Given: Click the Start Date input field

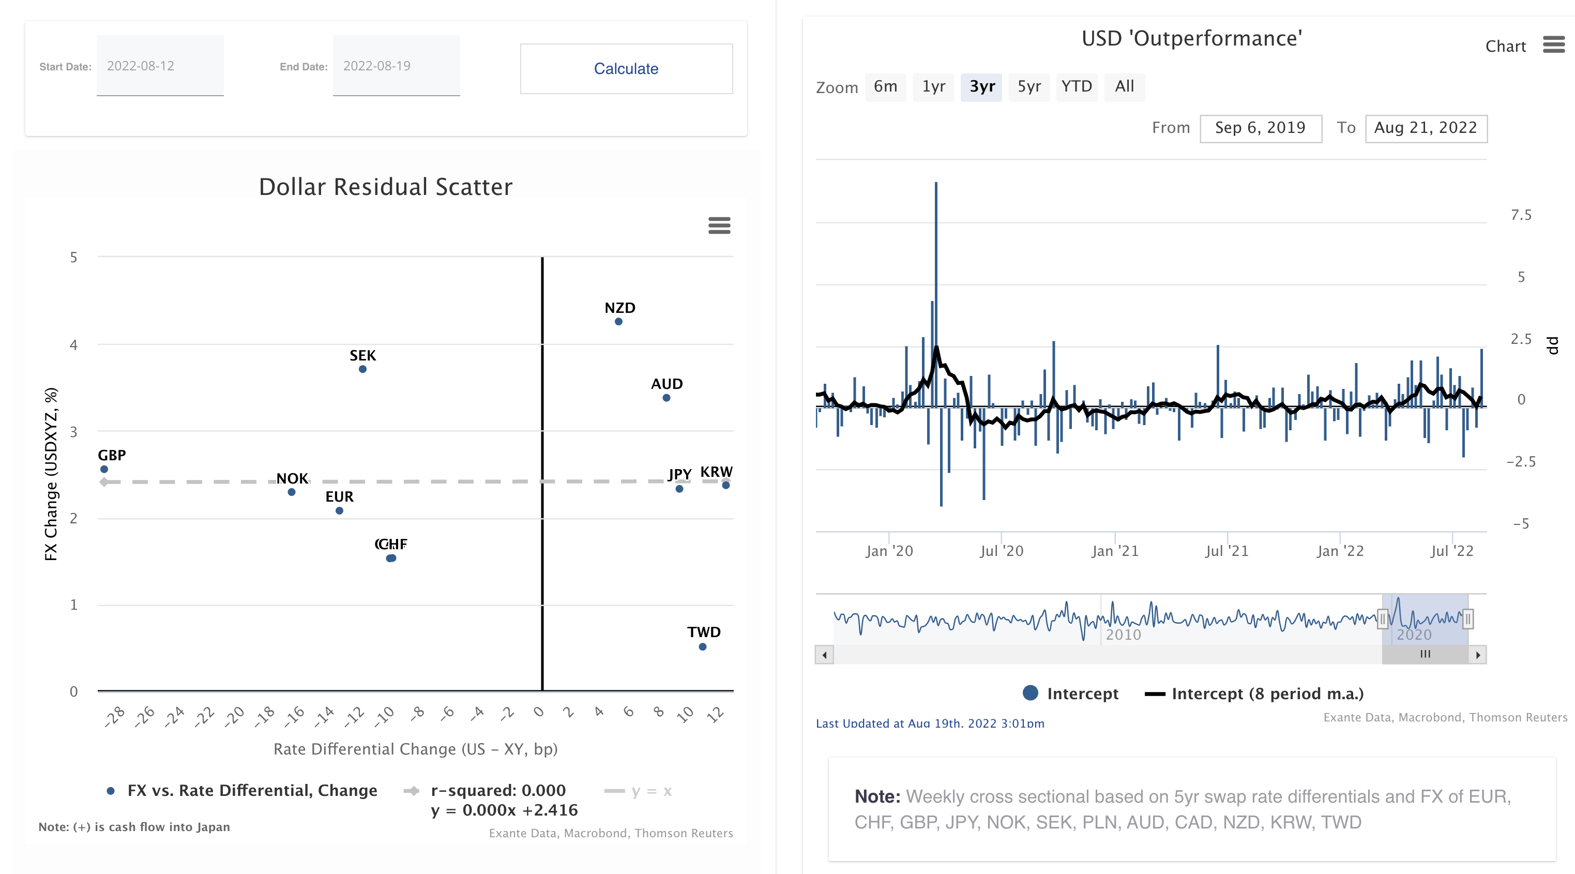Looking at the screenshot, I should 160,66.
